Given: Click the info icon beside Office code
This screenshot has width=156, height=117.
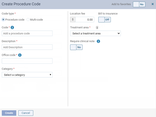Looking at the screenshot, I should (x=20, y=55).
